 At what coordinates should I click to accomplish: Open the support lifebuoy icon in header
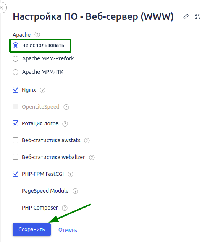click(197, 17)
